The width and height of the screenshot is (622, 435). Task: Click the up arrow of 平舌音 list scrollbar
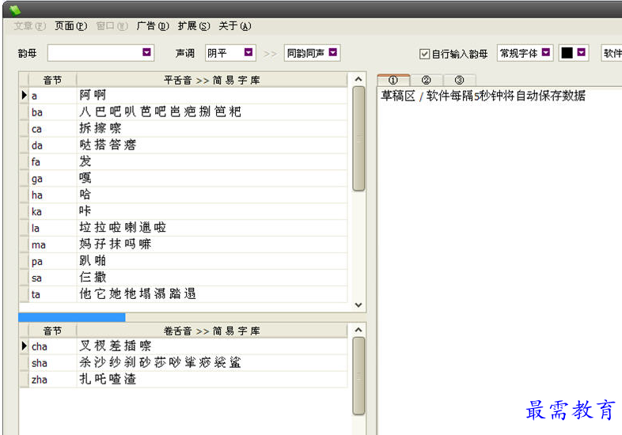358,79
